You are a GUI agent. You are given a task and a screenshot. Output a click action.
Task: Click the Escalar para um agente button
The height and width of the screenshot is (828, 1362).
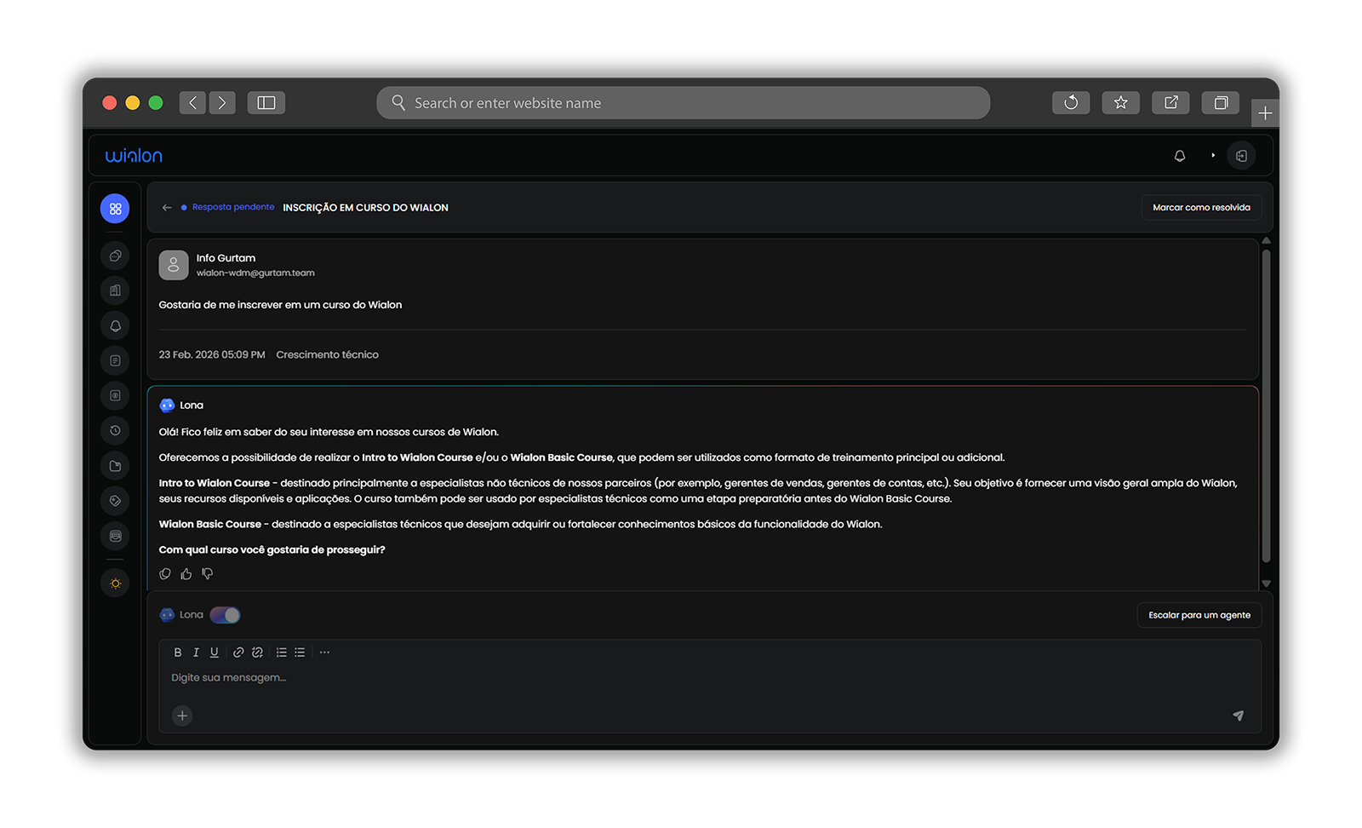pyautogui.click(x=1199, y=615)
